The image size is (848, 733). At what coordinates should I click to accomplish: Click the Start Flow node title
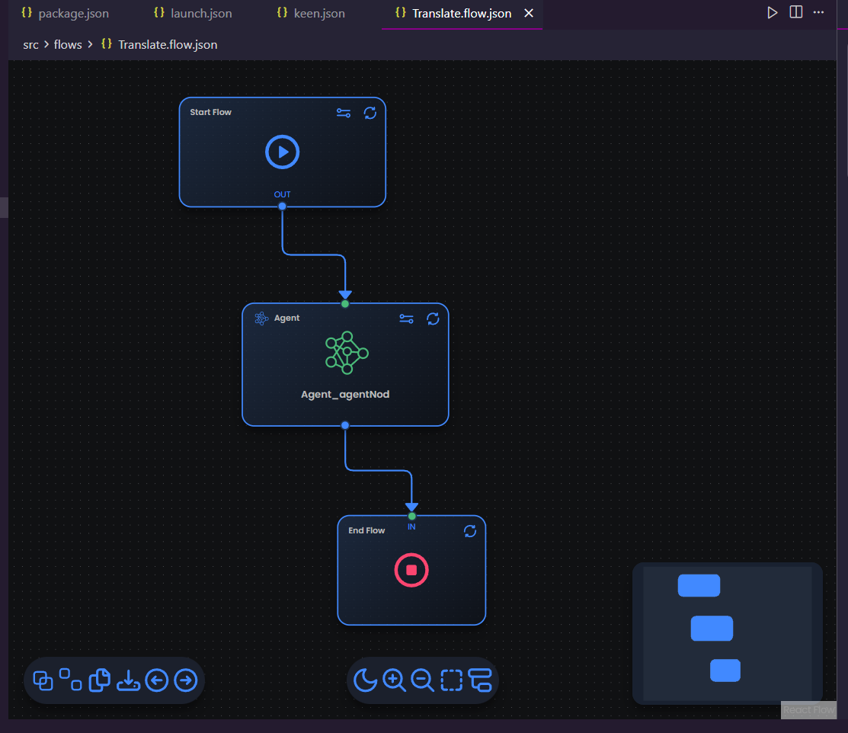(210, 112)
